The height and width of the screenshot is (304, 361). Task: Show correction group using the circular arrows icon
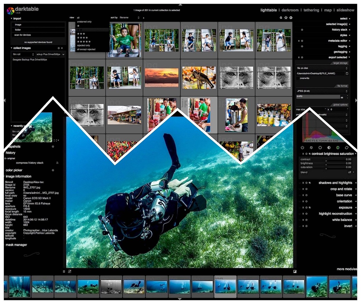(x=347, y=148)
